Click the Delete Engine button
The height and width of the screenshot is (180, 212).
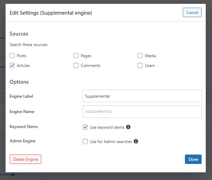pyautogui.click(x=26, y=159)
